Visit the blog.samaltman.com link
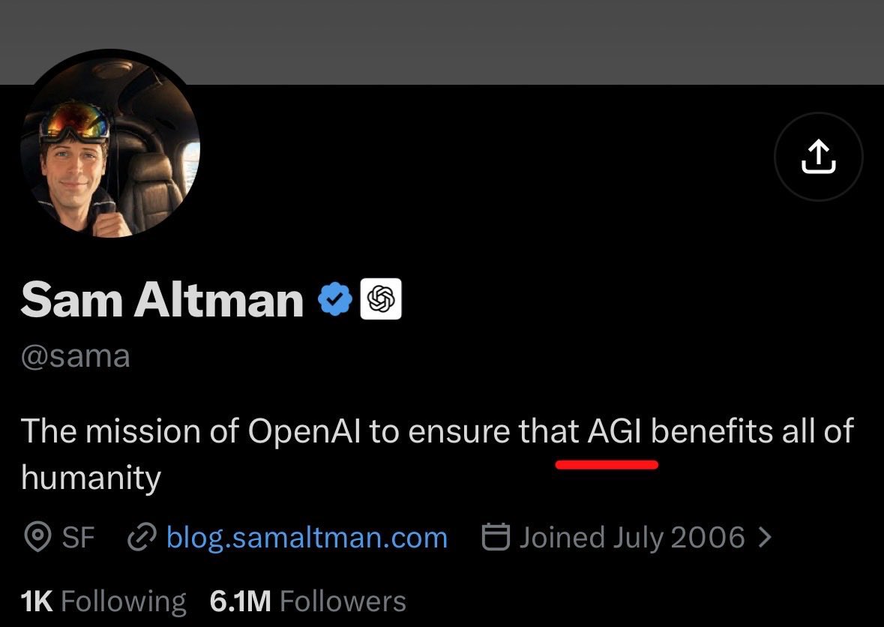The height and width of the screenshot is (627, 884). [307, 537]
